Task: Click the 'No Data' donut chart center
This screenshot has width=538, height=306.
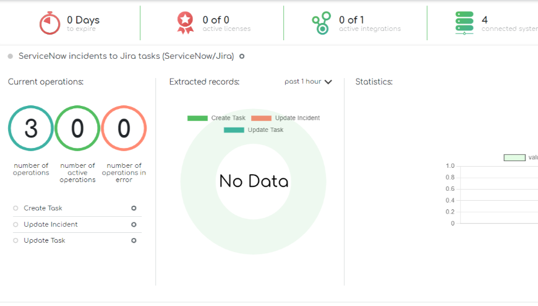Action: coord(254,181)
